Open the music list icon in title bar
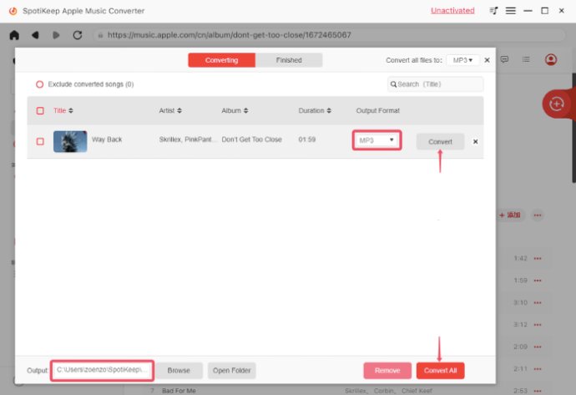576x395 pixels. pos(493,11)
